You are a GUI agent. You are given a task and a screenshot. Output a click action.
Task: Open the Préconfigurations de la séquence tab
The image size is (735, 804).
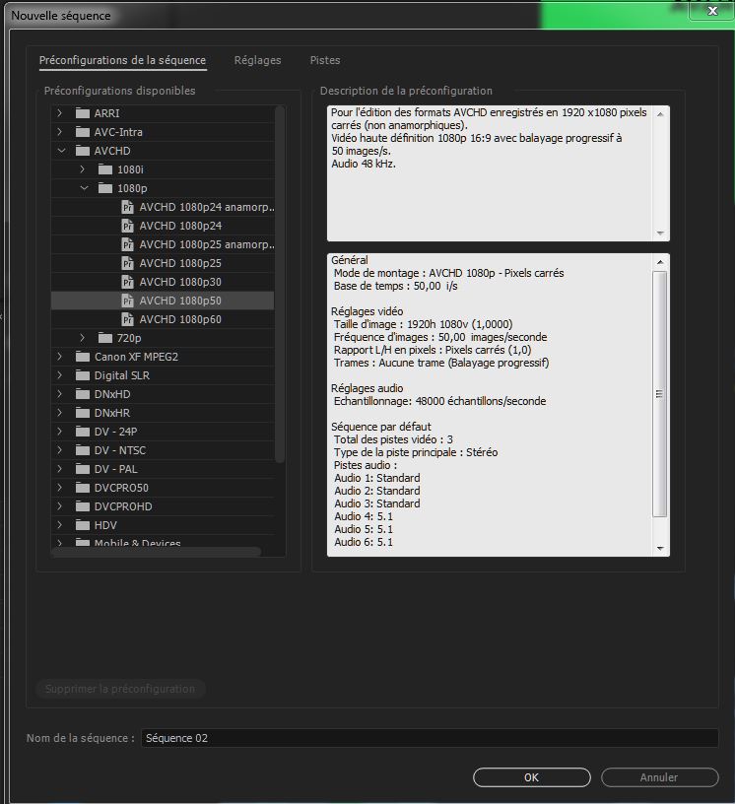(122, 60)
